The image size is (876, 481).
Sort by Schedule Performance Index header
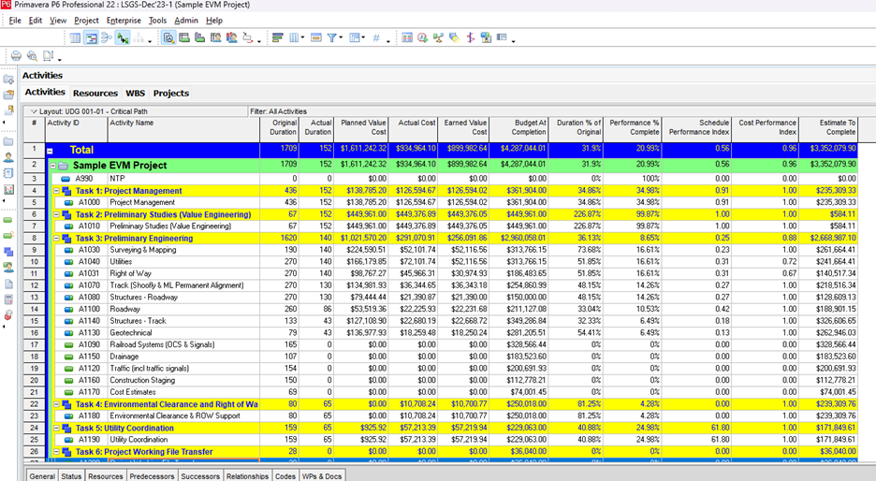click(697, 129)
